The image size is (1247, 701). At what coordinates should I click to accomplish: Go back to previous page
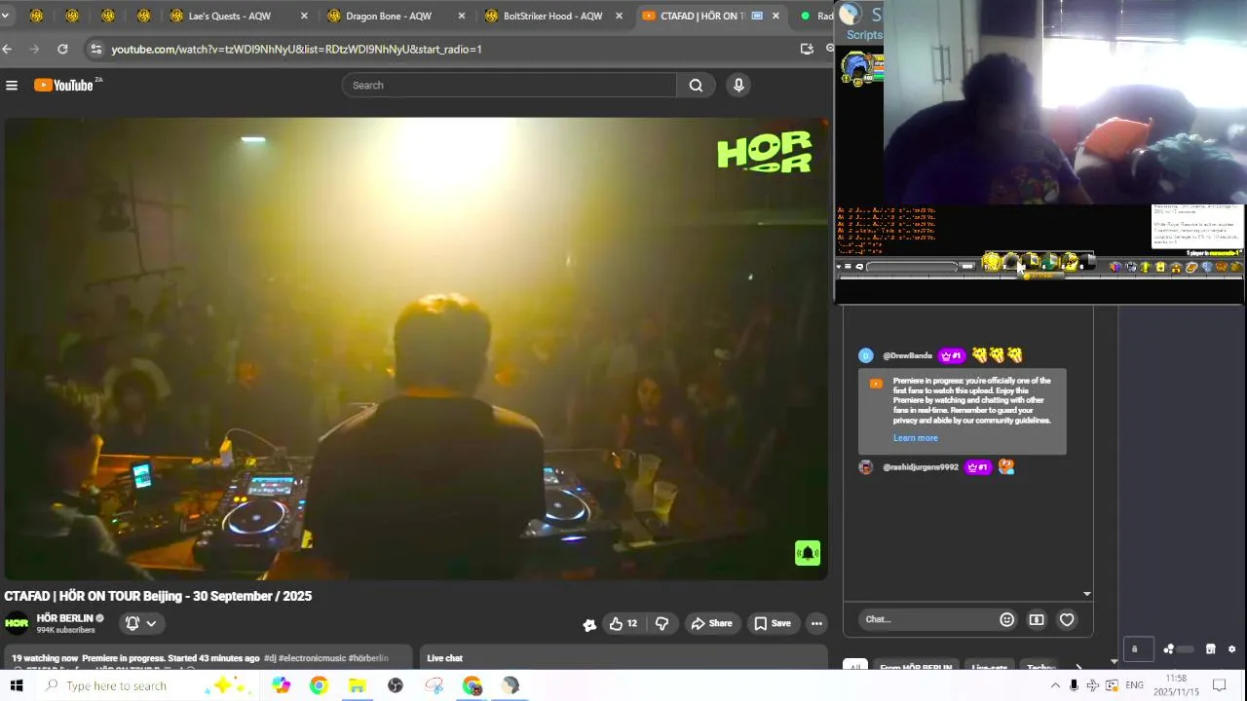pos(8,49)
